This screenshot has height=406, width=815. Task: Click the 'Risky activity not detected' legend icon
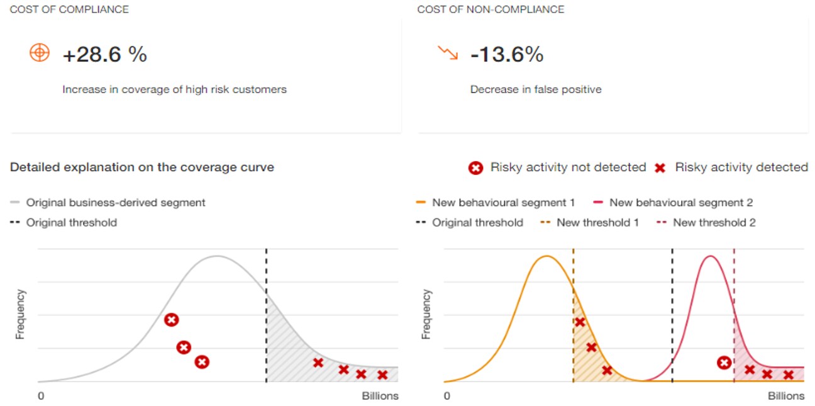coord(476,167)
